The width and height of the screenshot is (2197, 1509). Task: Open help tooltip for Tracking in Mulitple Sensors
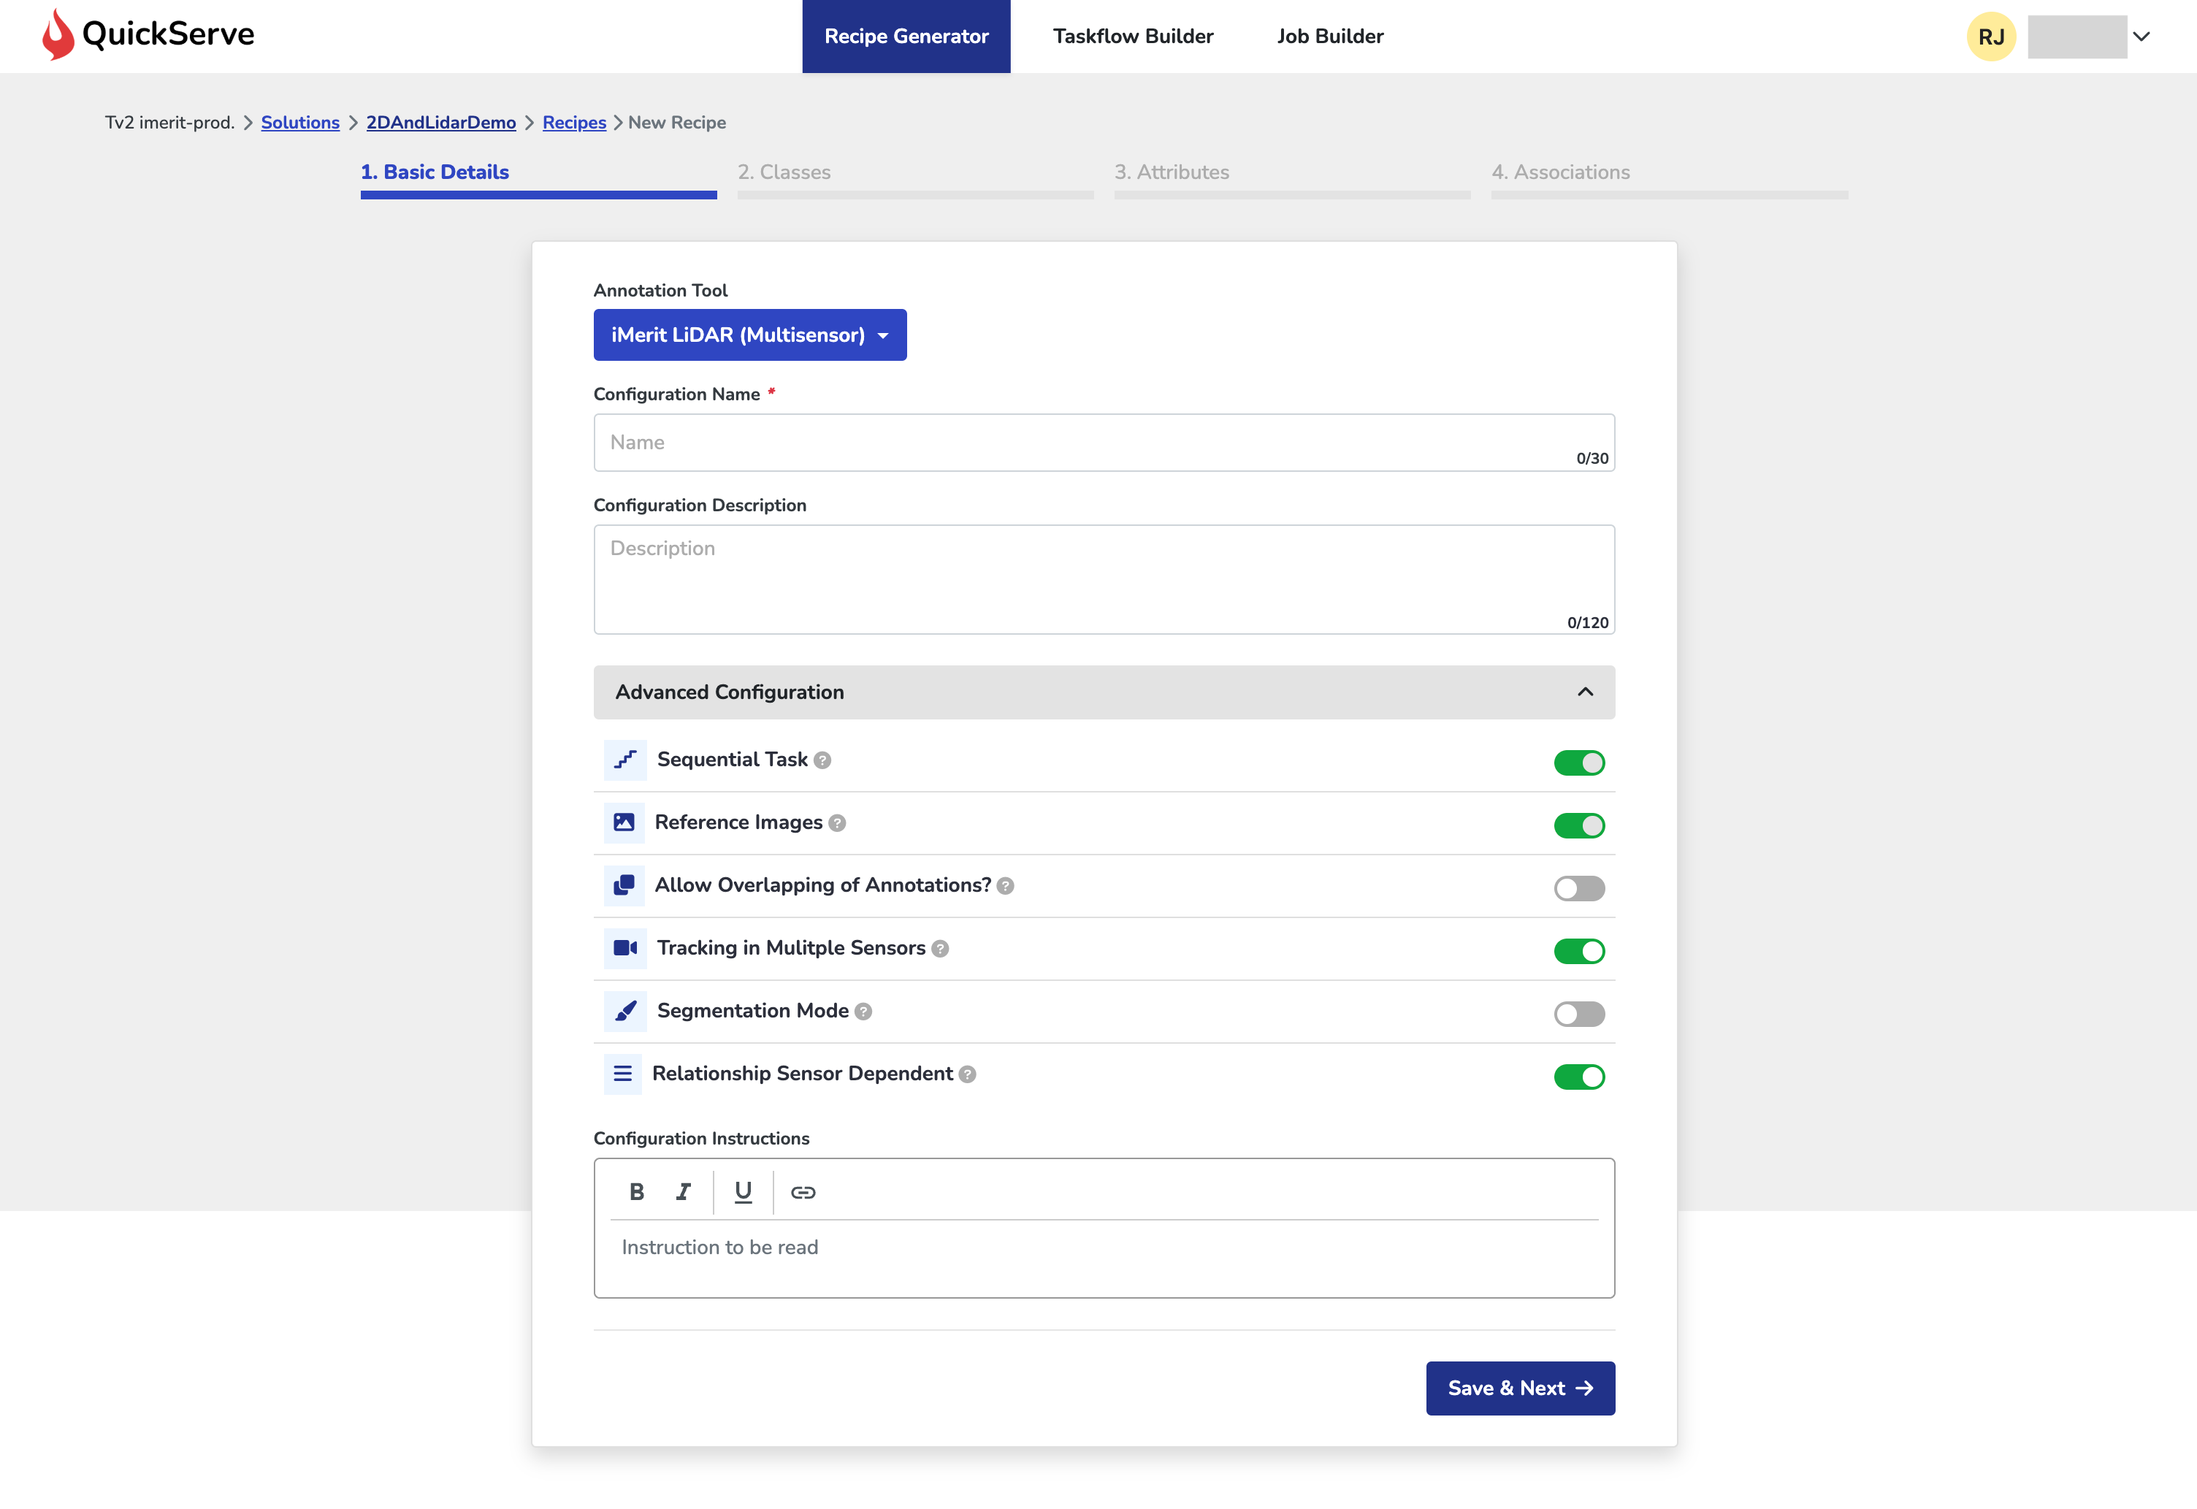coord(940,950)
